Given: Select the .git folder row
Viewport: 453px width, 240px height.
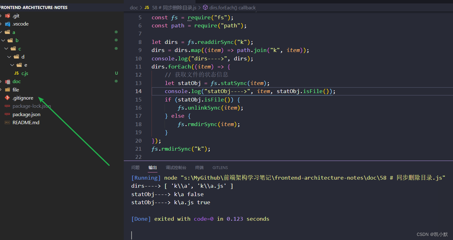Looking at the screenshot, I should [62, 16].
